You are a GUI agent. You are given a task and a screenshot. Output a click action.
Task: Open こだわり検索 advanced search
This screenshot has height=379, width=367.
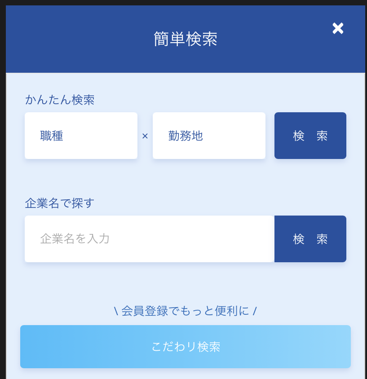(x=185, y=347)
